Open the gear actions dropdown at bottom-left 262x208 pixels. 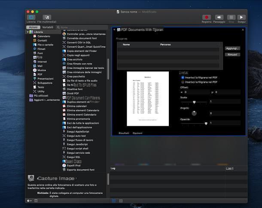click(29, 201)
